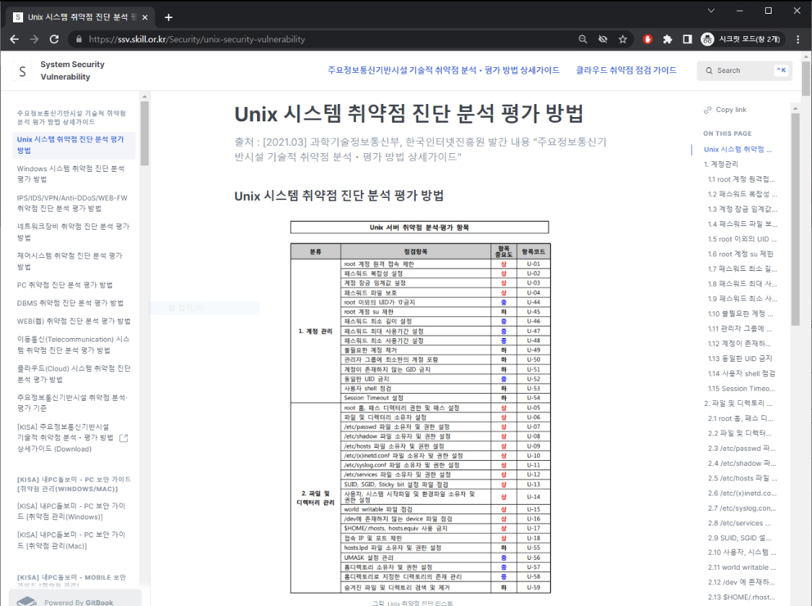
Task: Close the Unix 시스템 취약점 tab
Action: click(x=145, y=17)
